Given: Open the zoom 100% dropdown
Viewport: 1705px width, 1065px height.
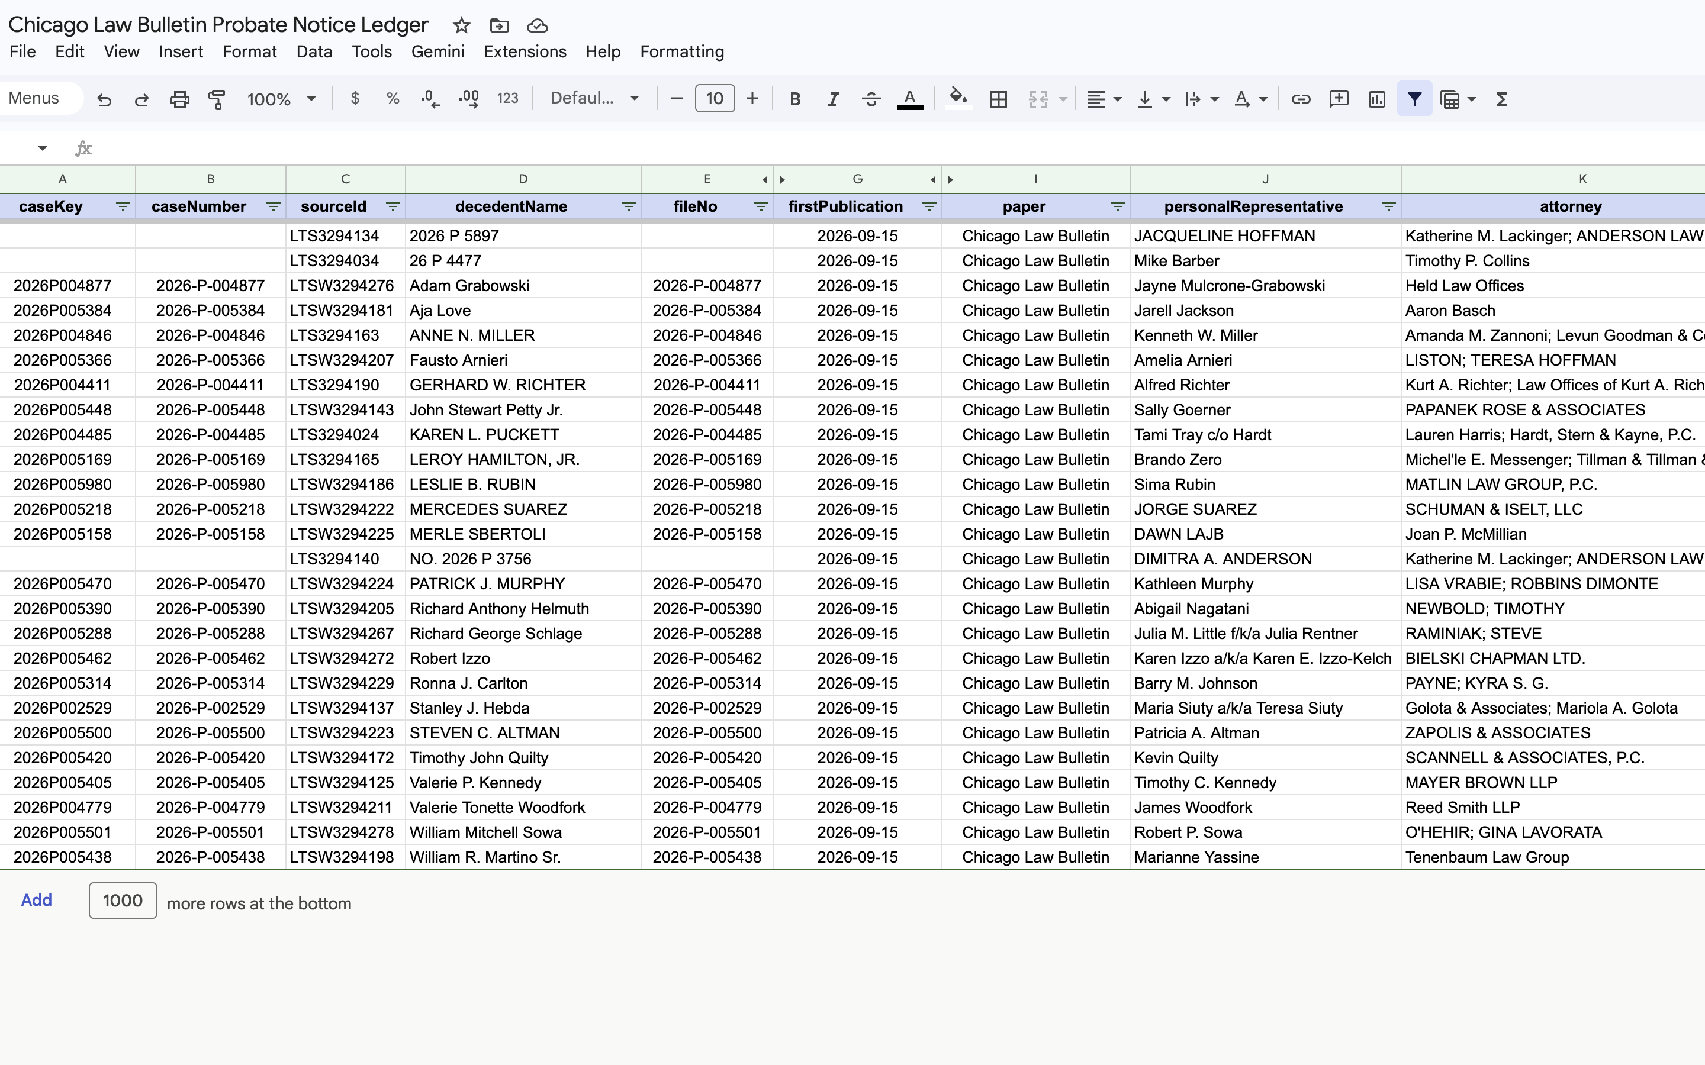Looking at the screenshot, I should pyautogui.click(x=281, y=99).
